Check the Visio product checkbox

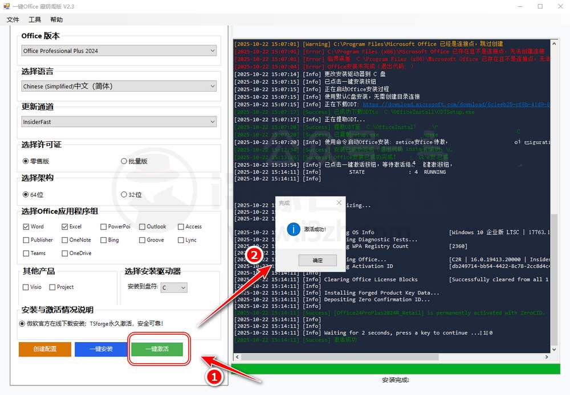[26, 287]
